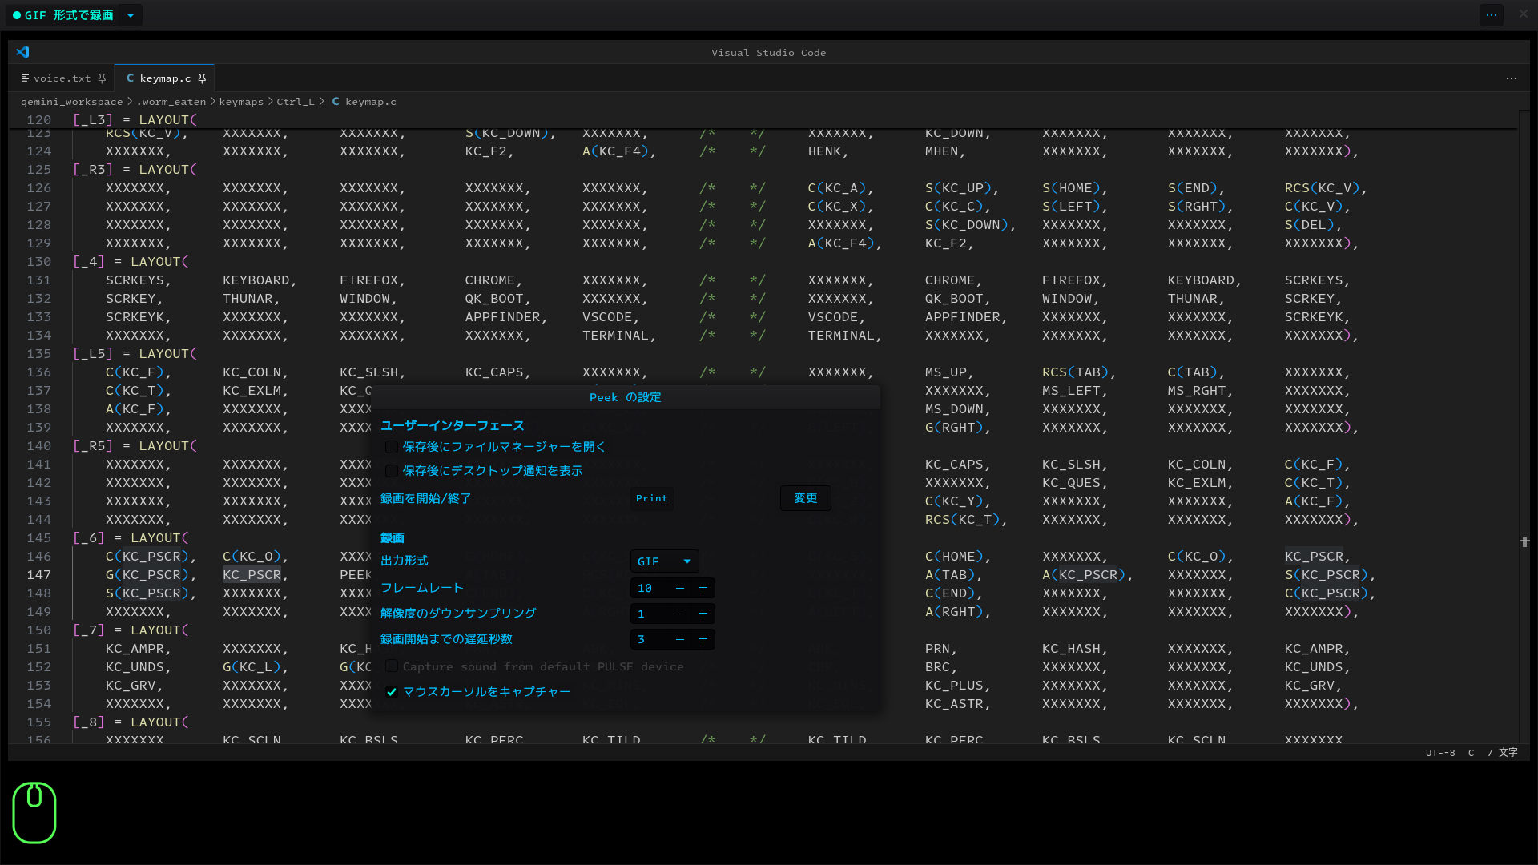Increase フレームレート using the plus stepper
The width and height of the screenshot is (1538, 865).
point(703,587)
